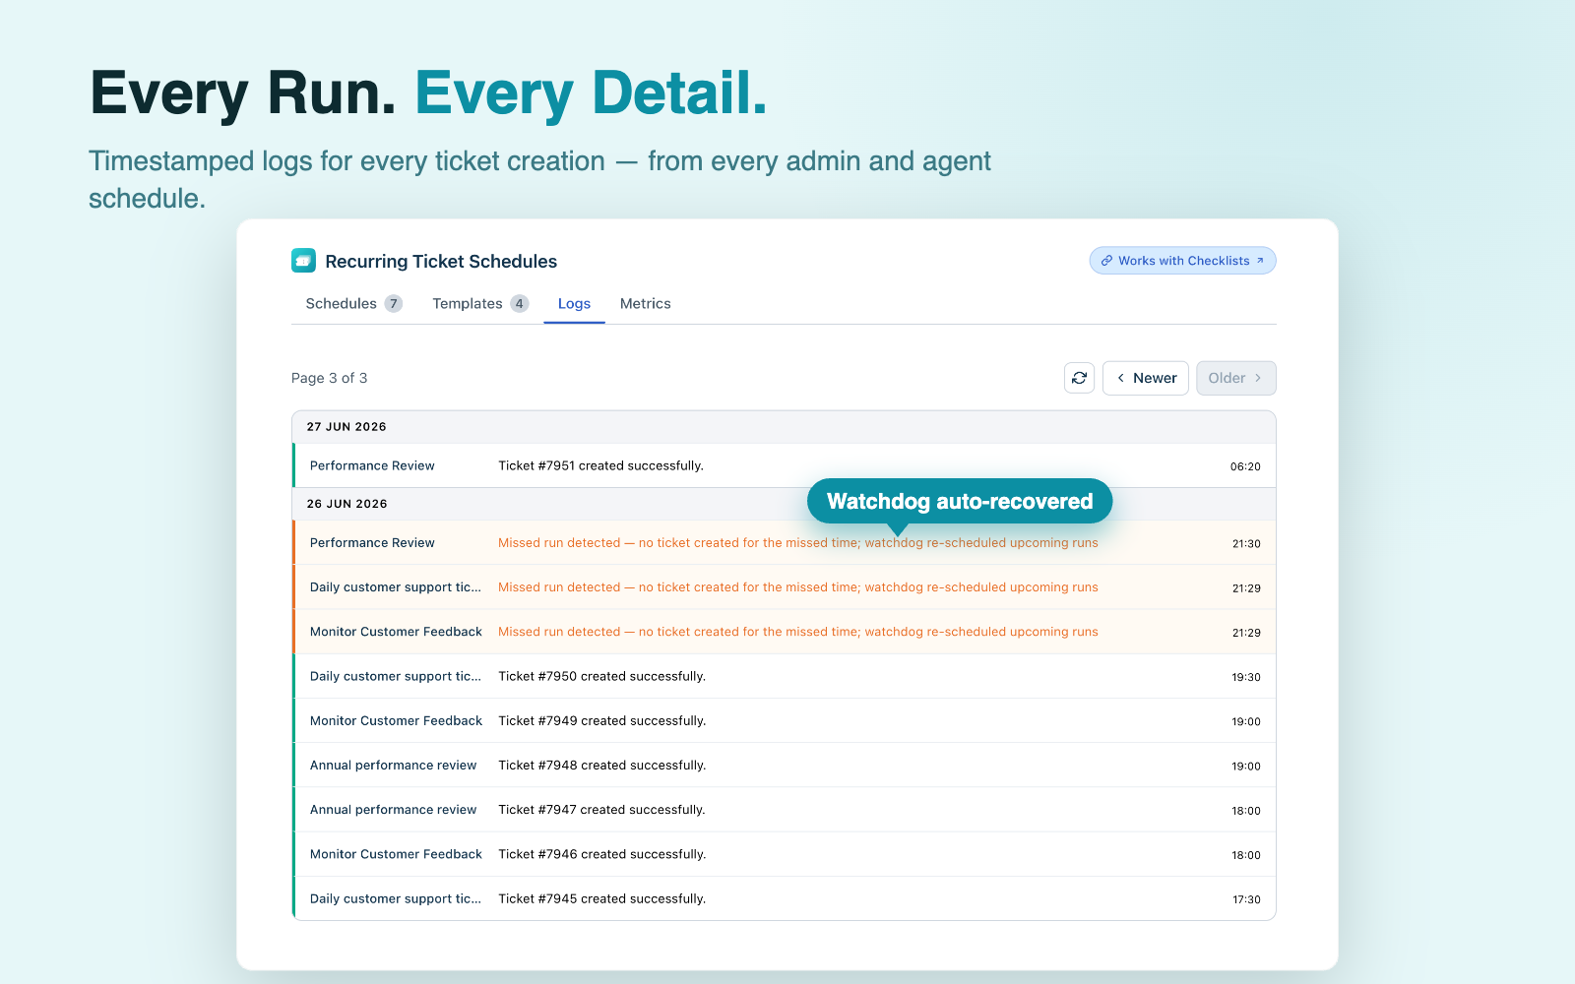Click the Recurring Ticket Schedules title
1575x984 pixels.
click(x=441, y=261)
